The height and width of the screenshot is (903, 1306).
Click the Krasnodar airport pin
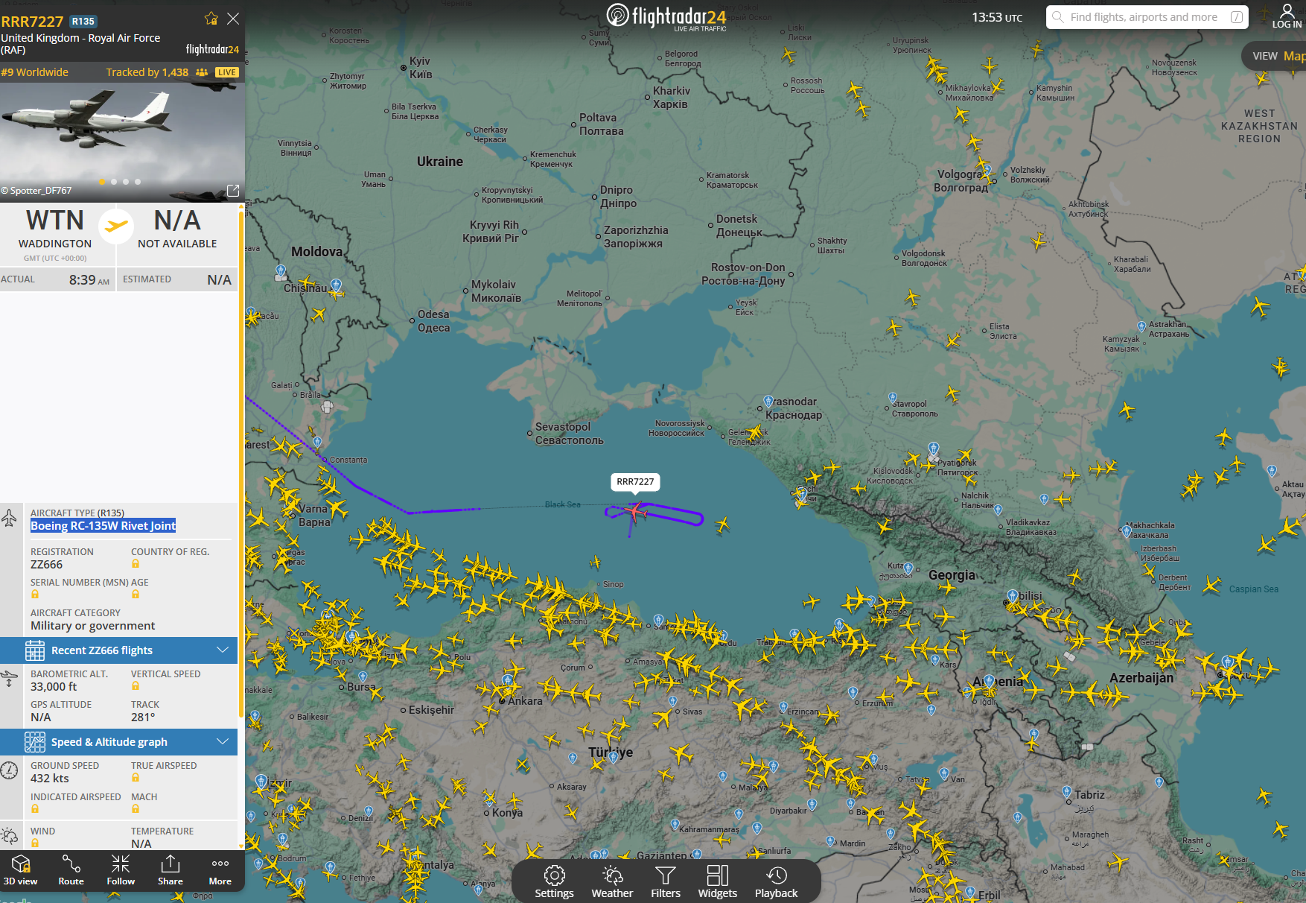coord(768,402)
